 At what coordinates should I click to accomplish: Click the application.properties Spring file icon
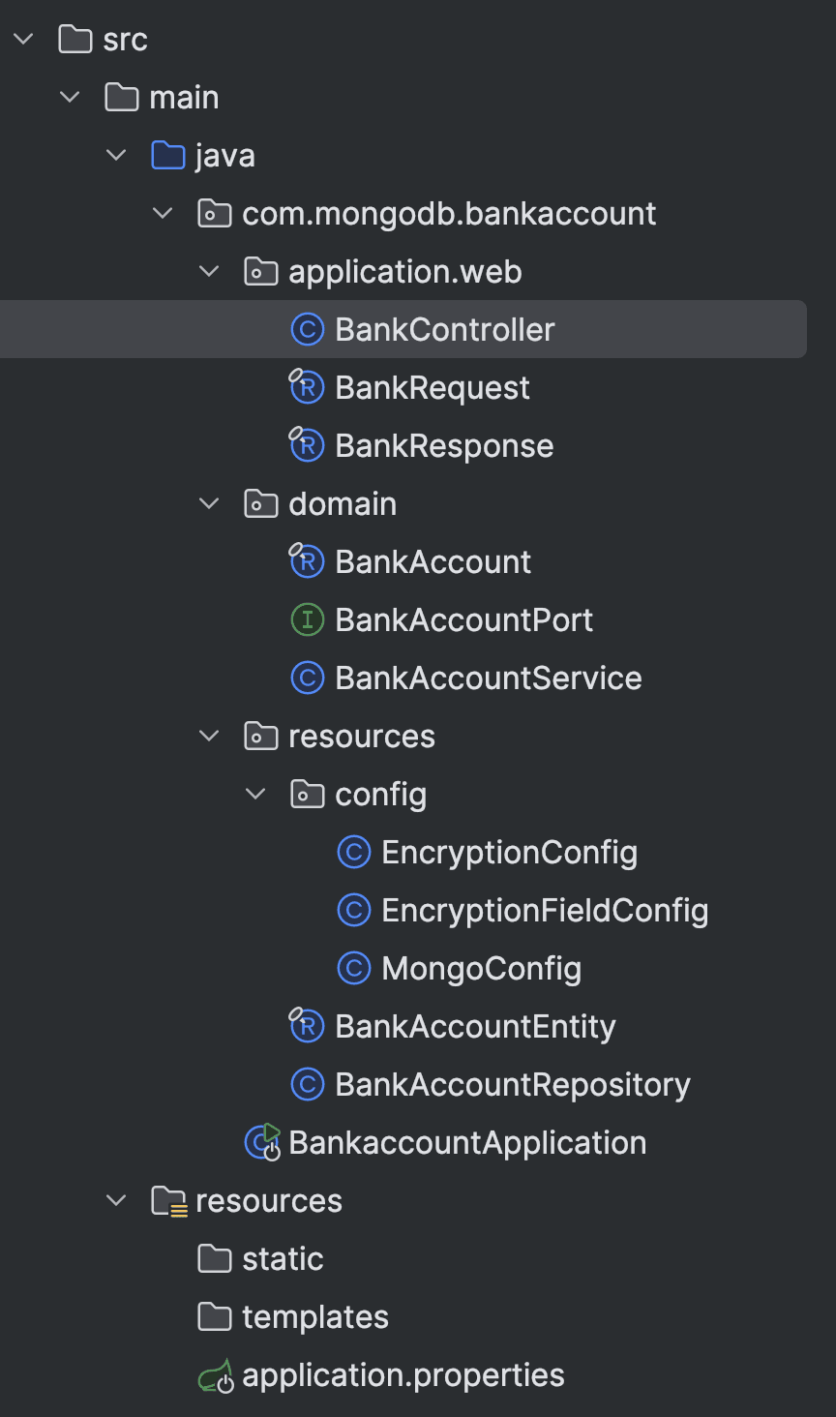coord(216,1375)
